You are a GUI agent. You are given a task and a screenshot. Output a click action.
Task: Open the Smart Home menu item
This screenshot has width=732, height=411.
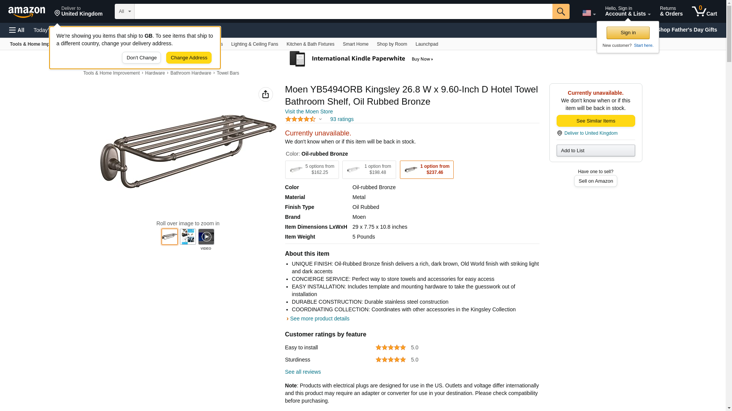[355, 44]
